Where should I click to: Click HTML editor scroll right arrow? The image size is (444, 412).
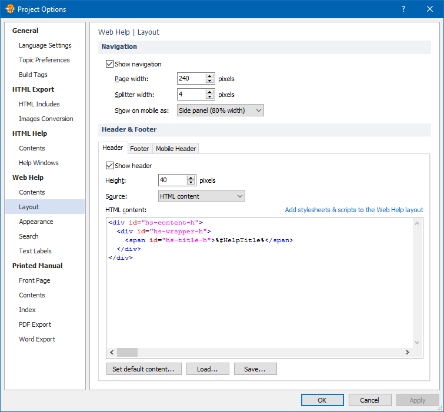click(407, 352)
